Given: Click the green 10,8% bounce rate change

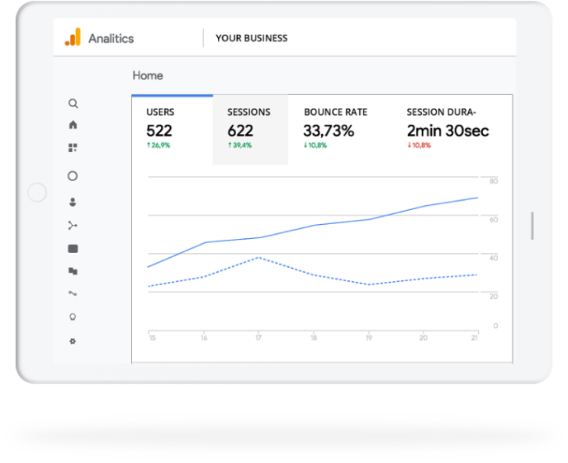Looking at the screenshot, I should (315, 146).
